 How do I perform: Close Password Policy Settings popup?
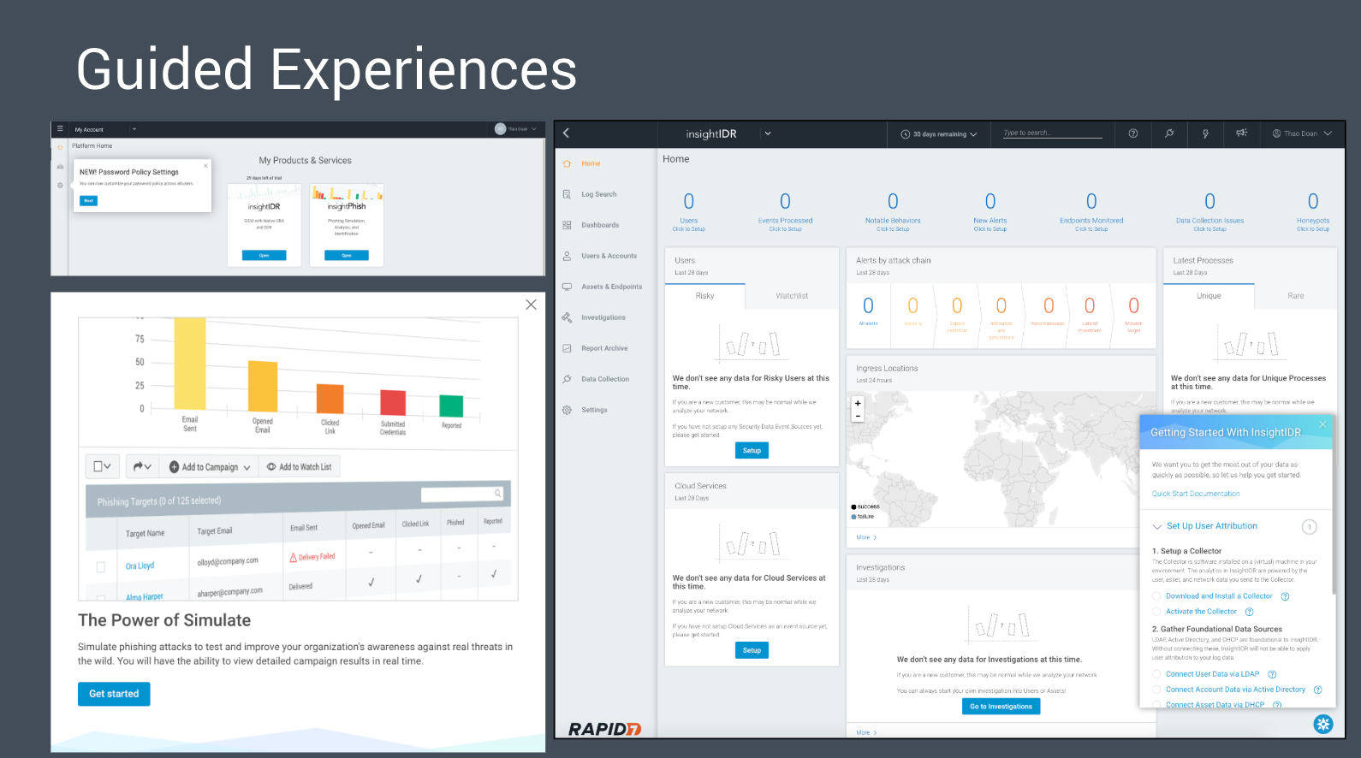(205, 165)
